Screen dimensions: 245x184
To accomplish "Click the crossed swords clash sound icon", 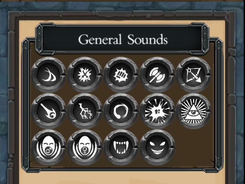I will (85, 75).
